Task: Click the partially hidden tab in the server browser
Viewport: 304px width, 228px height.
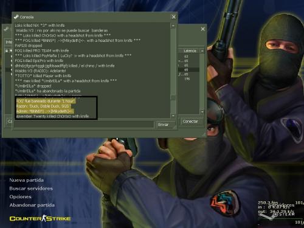Action: [9, 42]
